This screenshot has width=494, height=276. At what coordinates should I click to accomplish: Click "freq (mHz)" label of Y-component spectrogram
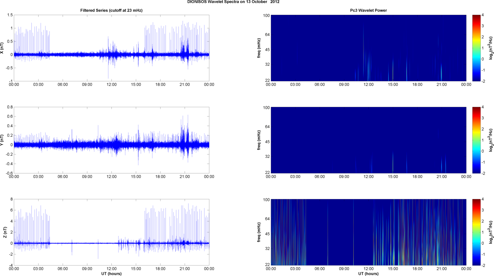(x=259, y=140)
